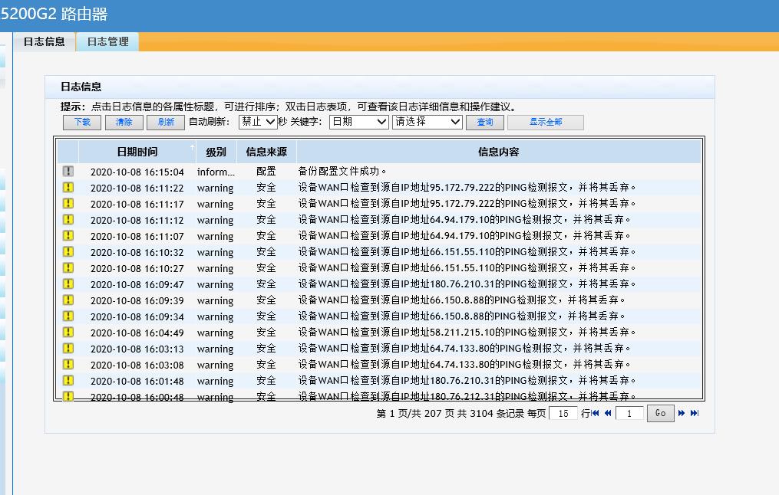This screenshot has width=779, height=495.
Task: Click warning icon of 16:11:17 log row
Action: click(x=68, y=203)
